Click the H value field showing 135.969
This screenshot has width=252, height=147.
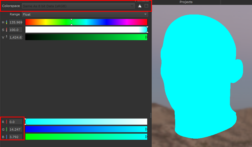pyautogui.click(x=16, y=22)
